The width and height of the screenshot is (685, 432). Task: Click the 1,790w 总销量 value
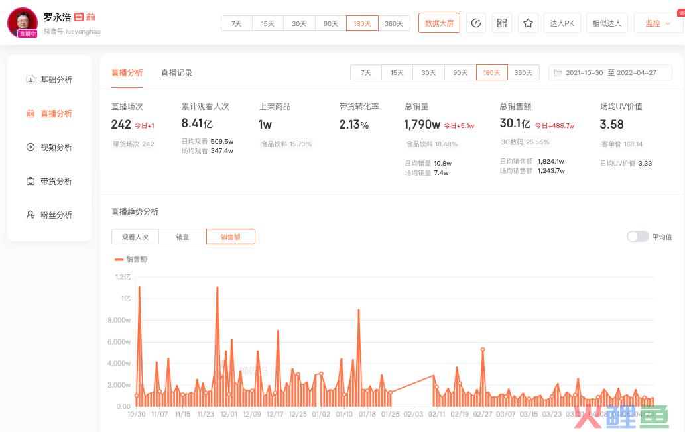(x=422, y=125)
